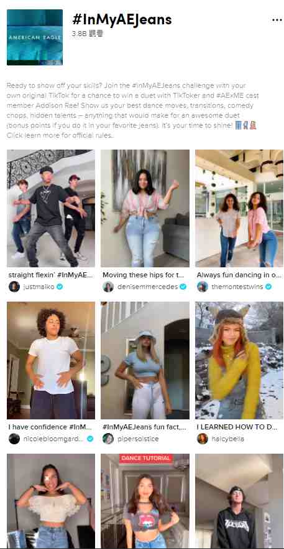The image size is (284, 549).
Task: Open nicolebloomgarden's profile avatar
Action: tap(14, 439)
